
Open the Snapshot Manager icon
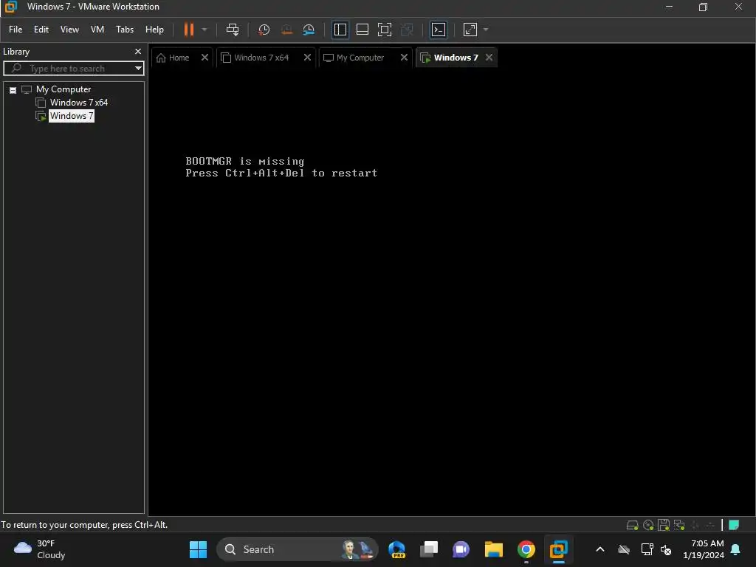coord(309,30)
